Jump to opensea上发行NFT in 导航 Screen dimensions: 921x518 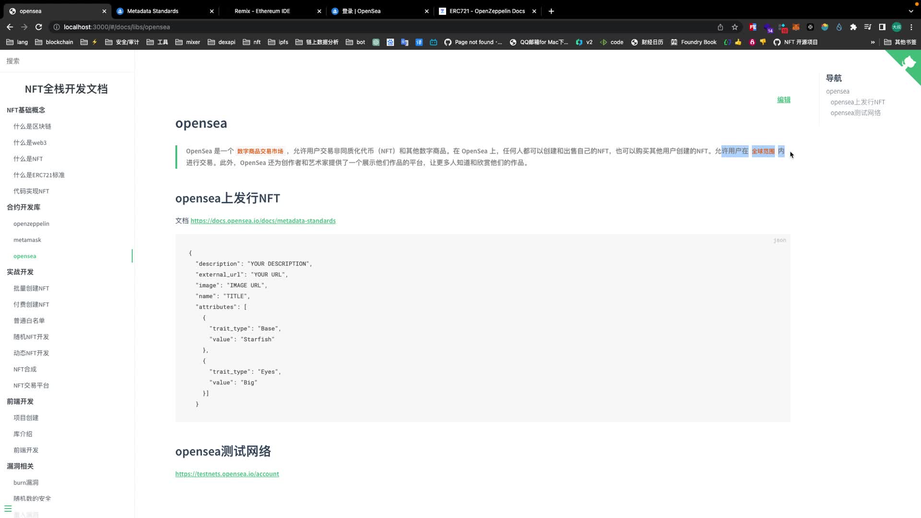pos(858,102)
